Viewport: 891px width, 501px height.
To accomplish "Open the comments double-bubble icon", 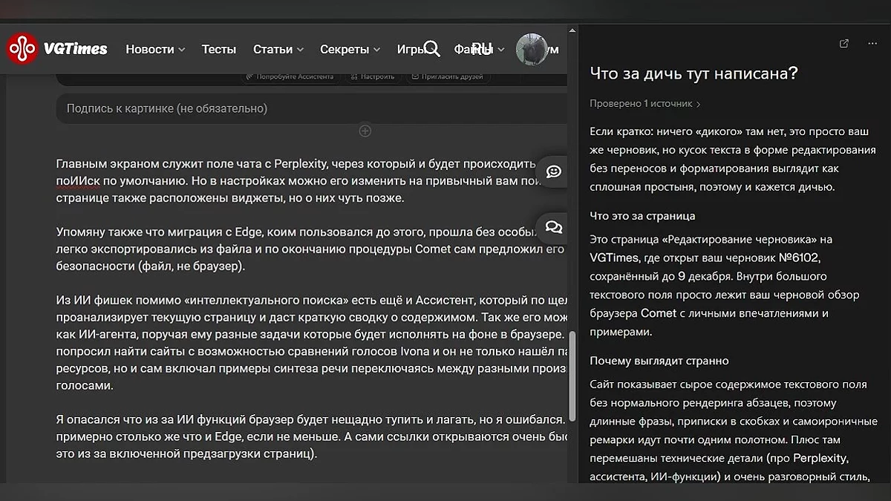I will [553, 227].
